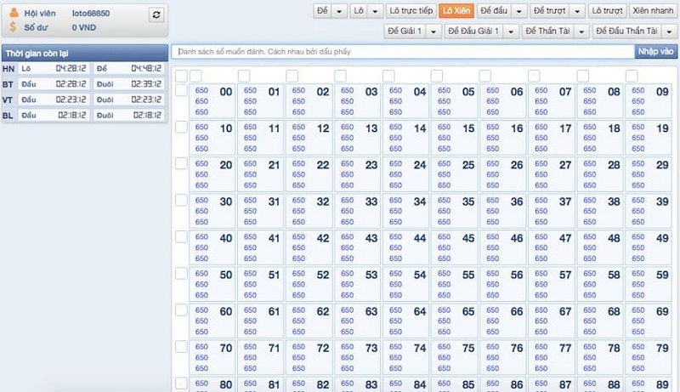Choose number cell 54
Image resolution: width=680 pixels, height=392 pixels.
pos(406,284)
